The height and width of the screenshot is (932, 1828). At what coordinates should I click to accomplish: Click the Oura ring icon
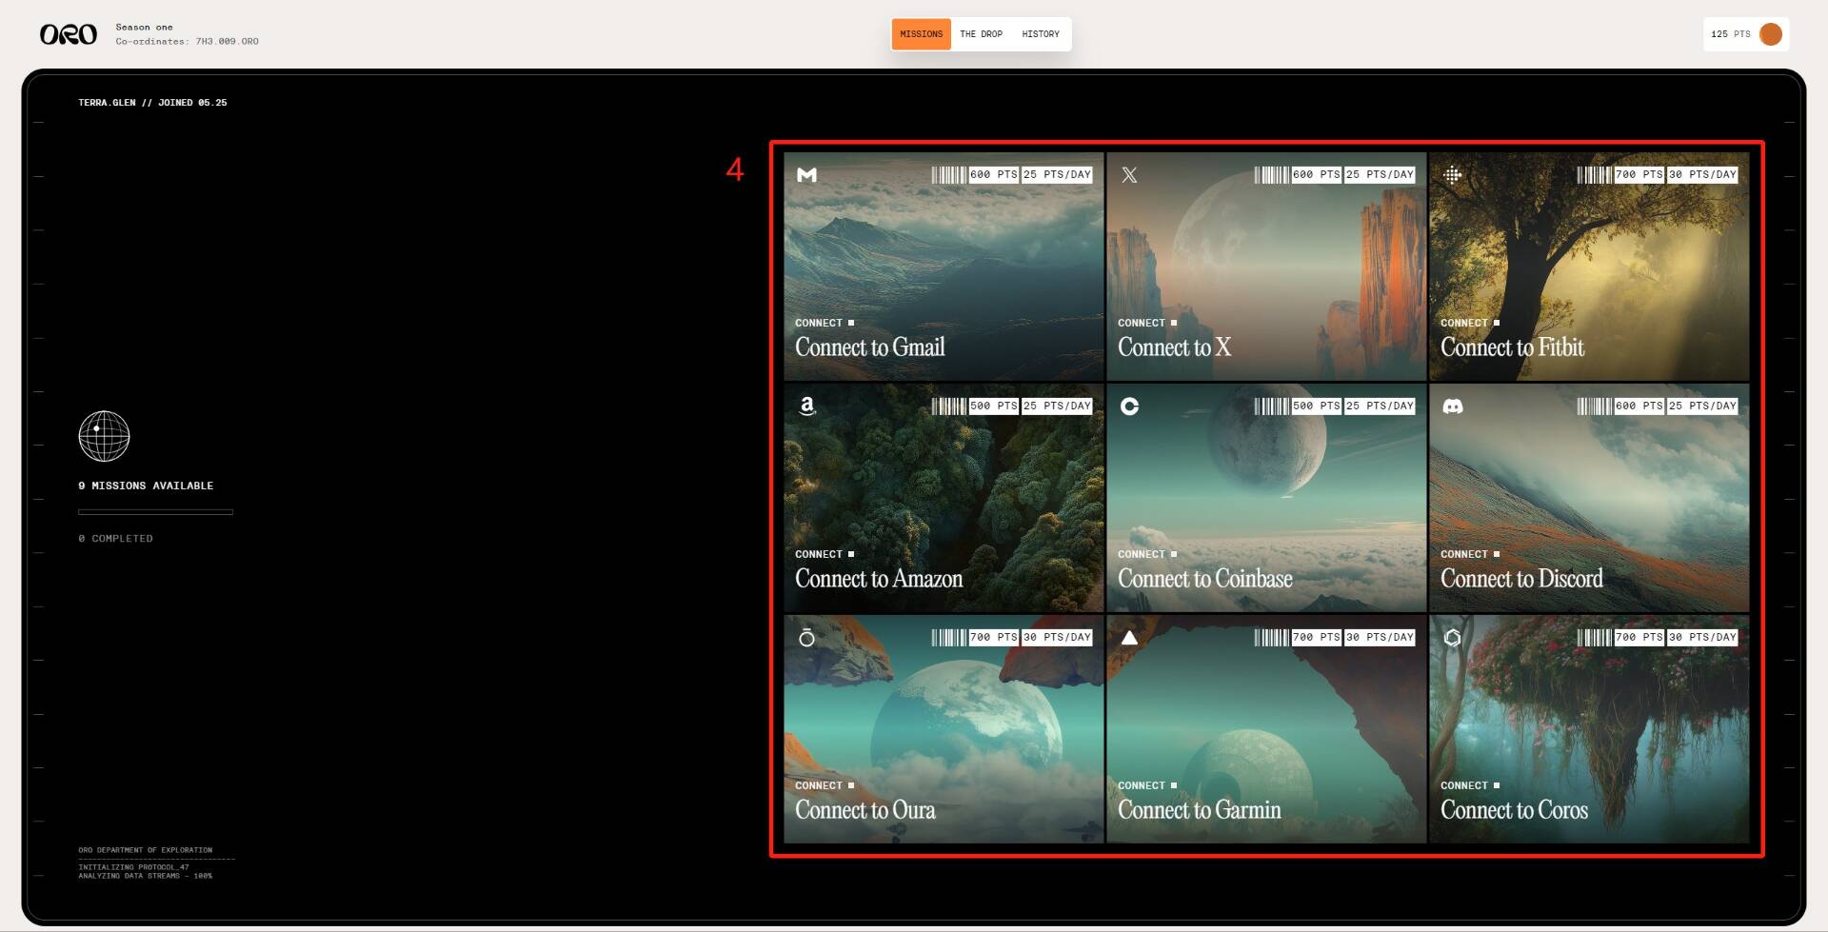click(806, 637)
